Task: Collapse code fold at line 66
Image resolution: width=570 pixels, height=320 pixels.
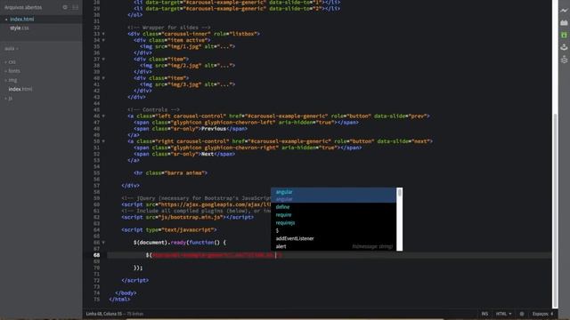Action: pyautogui.click(x=103, y=243)
